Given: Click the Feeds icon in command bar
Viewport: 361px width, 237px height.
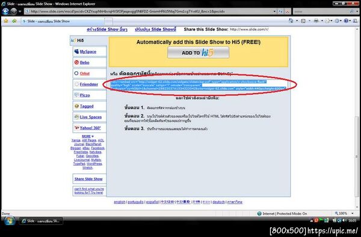Looking at the screenshot, I should coord(303,21).
